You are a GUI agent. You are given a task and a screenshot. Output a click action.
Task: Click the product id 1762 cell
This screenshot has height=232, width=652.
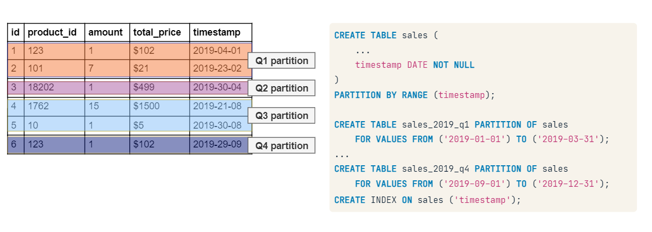tap(38, 106)
